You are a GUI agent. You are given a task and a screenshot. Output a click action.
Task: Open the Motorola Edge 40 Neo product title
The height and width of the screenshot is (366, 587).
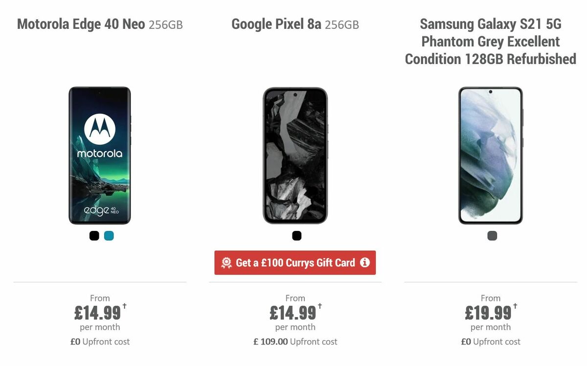pos(100,23)
